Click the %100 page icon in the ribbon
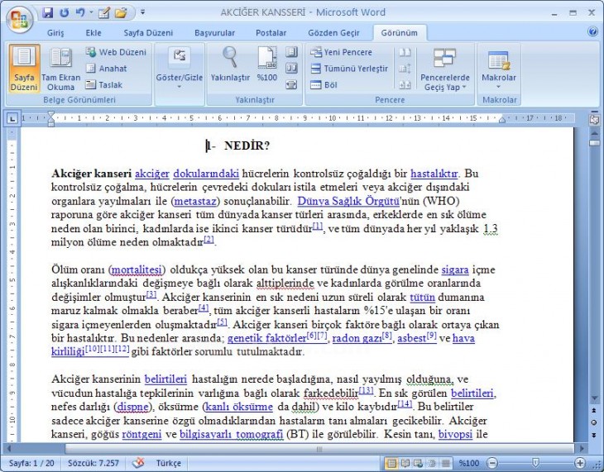 (267, 64)
